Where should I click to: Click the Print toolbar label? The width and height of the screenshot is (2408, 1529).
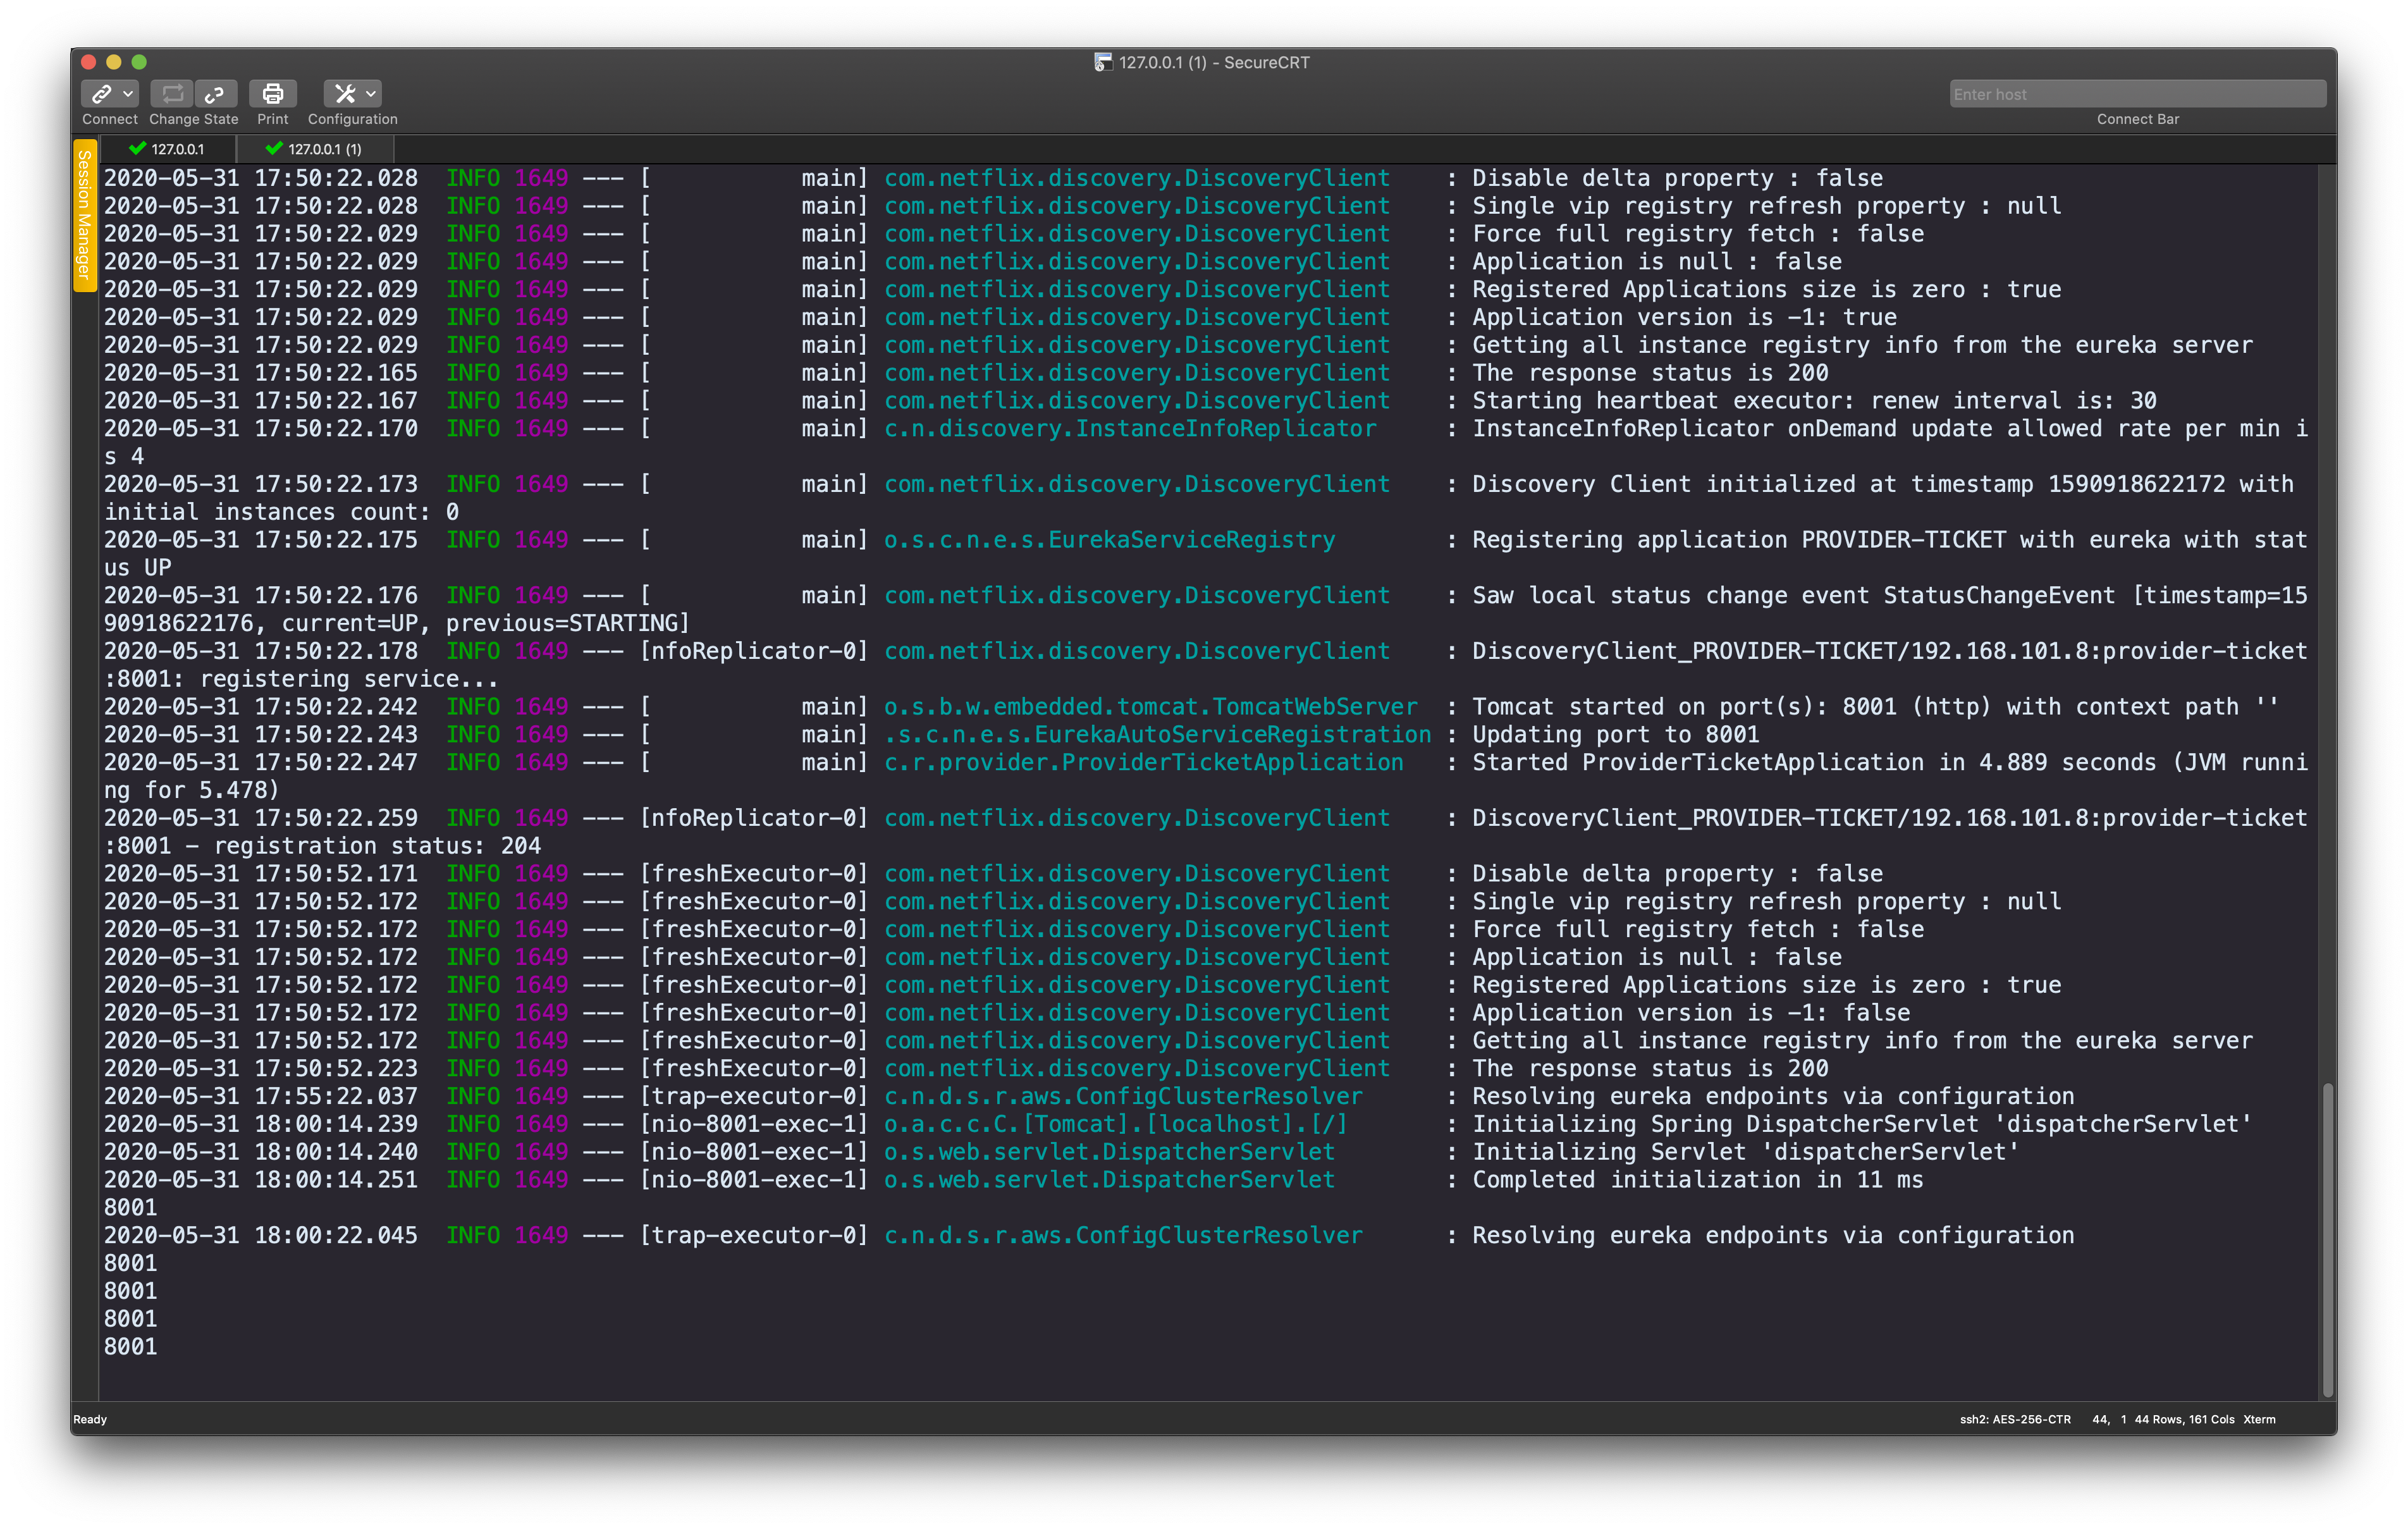(272, 119)
